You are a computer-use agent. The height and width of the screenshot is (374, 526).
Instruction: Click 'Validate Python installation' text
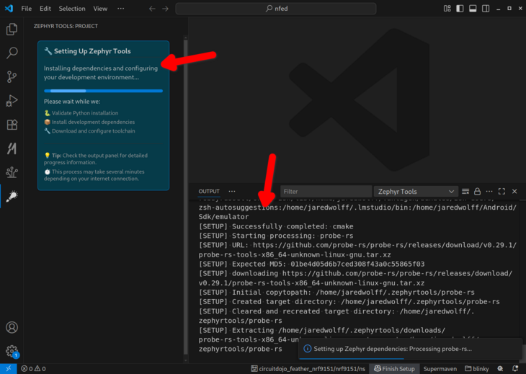click(x=85, y=113)
